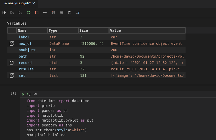This screenshot has width=216, height=140.
Task: Open set list in data viewer
Action: tap(12, 76)
